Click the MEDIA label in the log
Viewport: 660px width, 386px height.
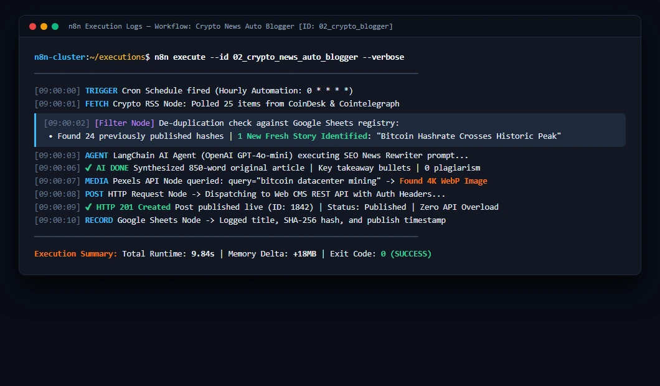[97, 181]
